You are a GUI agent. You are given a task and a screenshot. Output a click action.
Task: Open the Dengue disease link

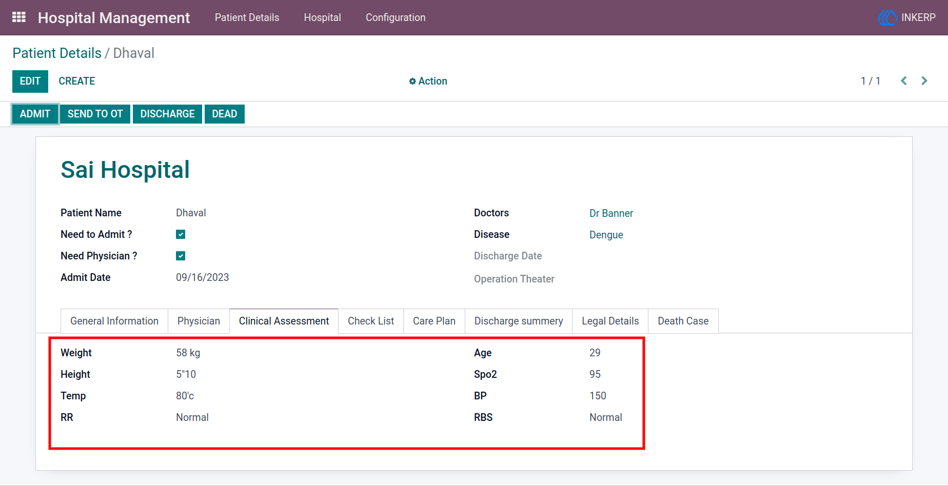tap(606, 235)
